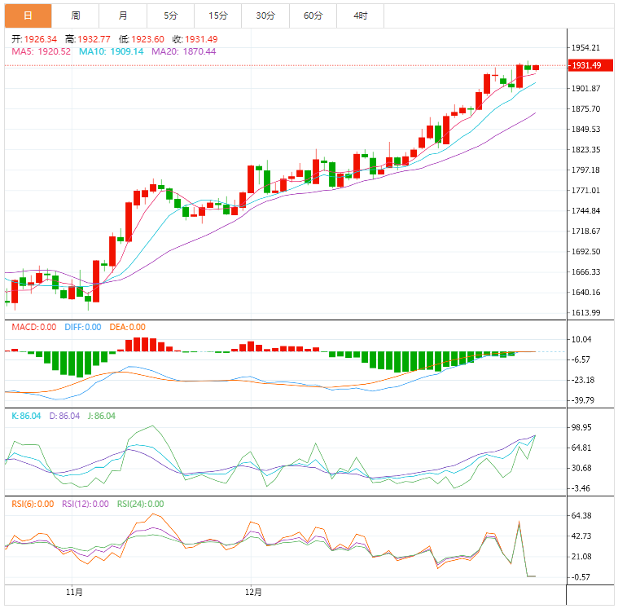The image size is (618, 613).
Task: Click the K:86.04 label in KDJ panel
Action: (x=28, y=416)
